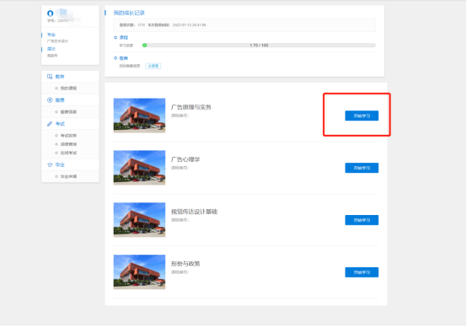Open thumbnail of 广告原理与实务 course
The image size is (467, 328).
tap(139, 116)
